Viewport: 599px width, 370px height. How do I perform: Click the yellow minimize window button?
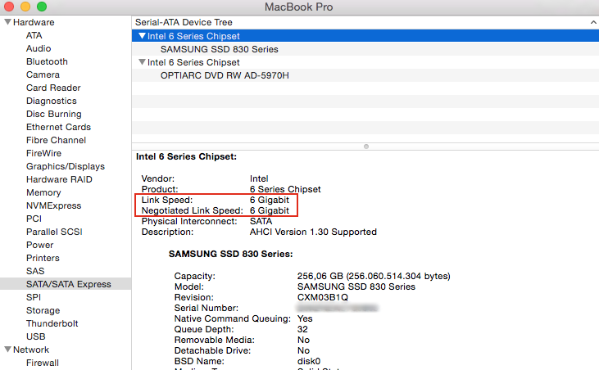[25, 7]
